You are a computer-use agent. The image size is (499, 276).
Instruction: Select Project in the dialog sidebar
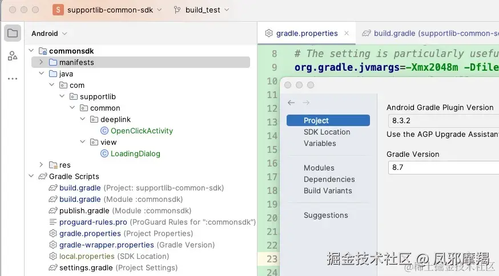coord(328,120)
